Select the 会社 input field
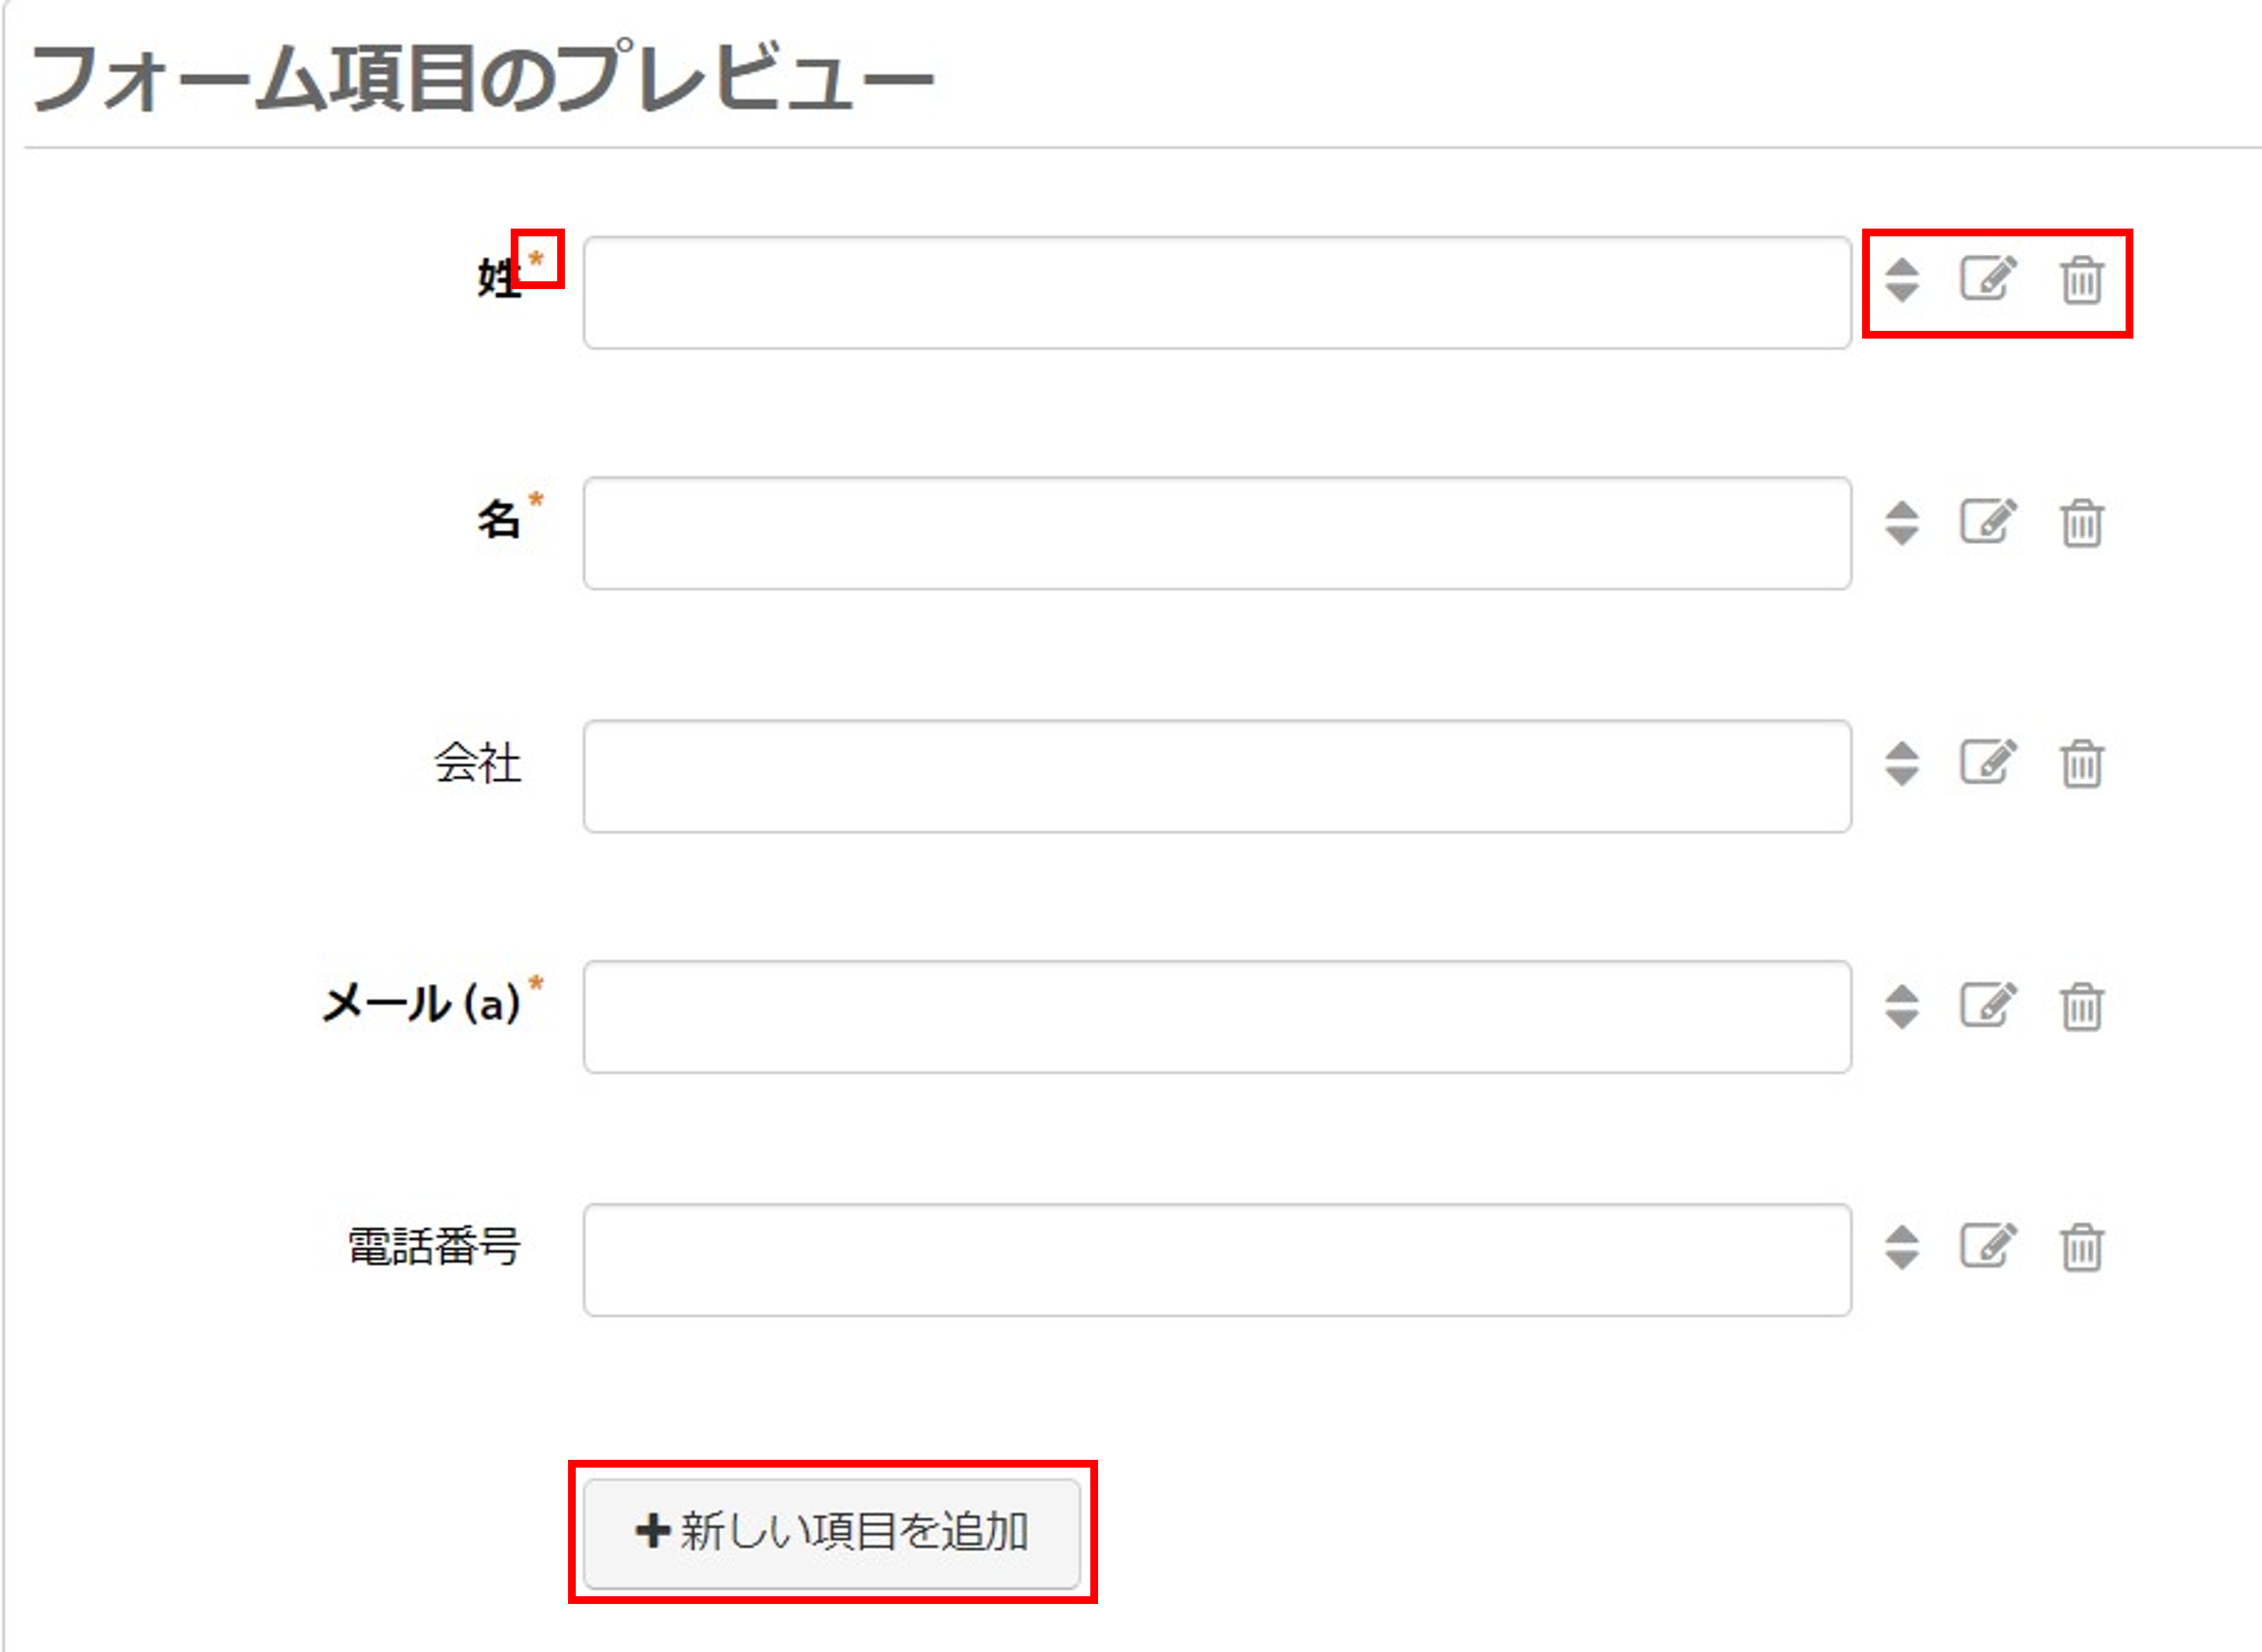This screenshot has width=2262, height=1652. [x=1217, y=776]
